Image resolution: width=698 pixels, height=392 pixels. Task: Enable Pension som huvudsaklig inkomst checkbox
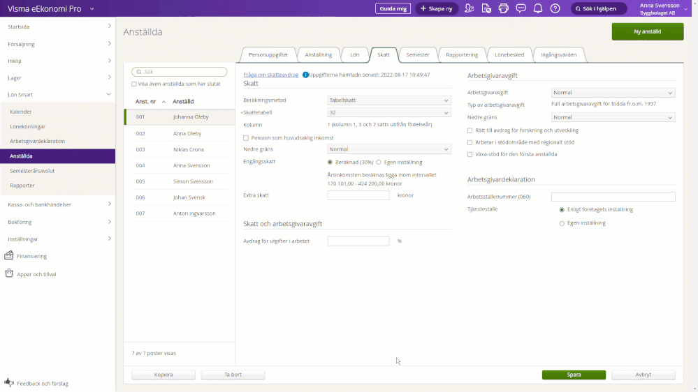[246, 138]
